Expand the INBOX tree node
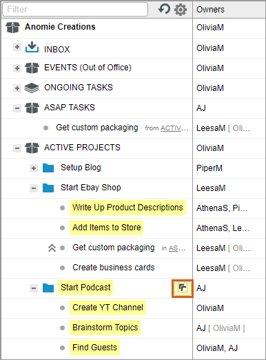The image size is (266, 360). (x=17, y=47)
